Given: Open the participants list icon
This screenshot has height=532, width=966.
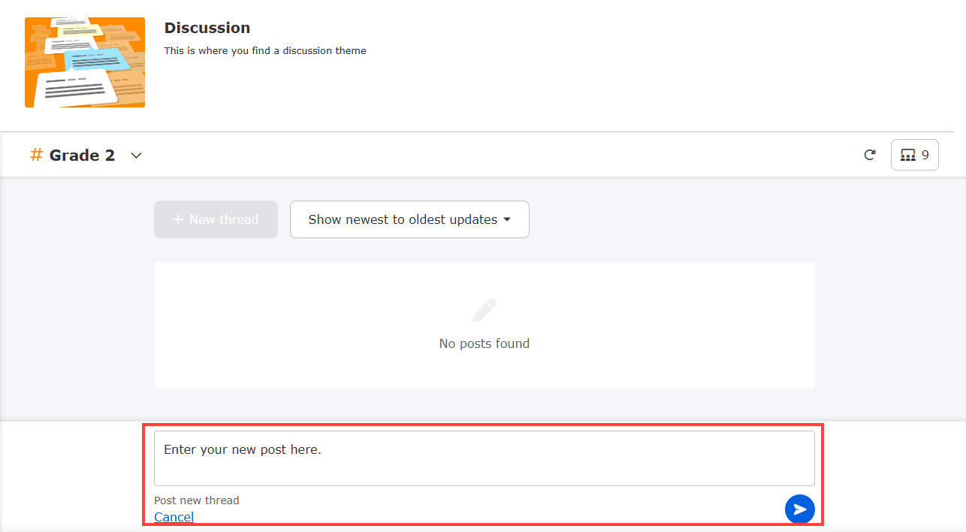Looking at the screenshot, I should (907, 155).
